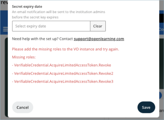Click the 'Missing roles:' heading

(x=24, y=57)
